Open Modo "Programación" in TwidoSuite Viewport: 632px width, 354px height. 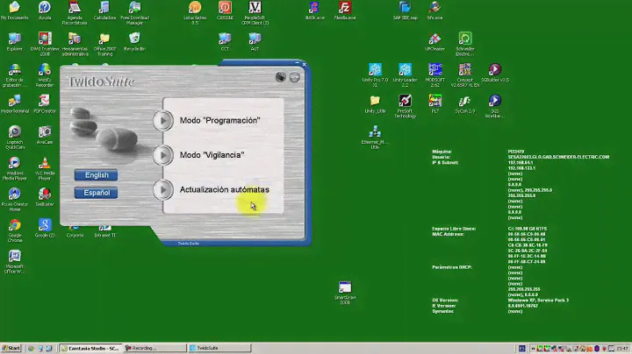(219, 120)
